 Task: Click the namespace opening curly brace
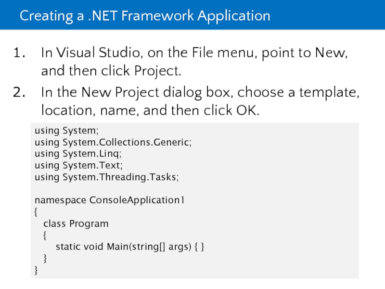37,212
